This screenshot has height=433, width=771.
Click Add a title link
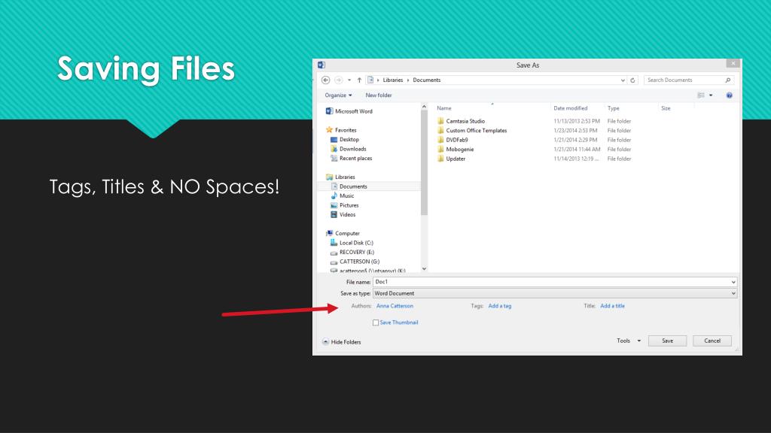(612, 306)
